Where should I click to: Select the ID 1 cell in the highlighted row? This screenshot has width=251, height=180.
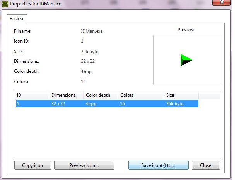(x=18, y=104)
